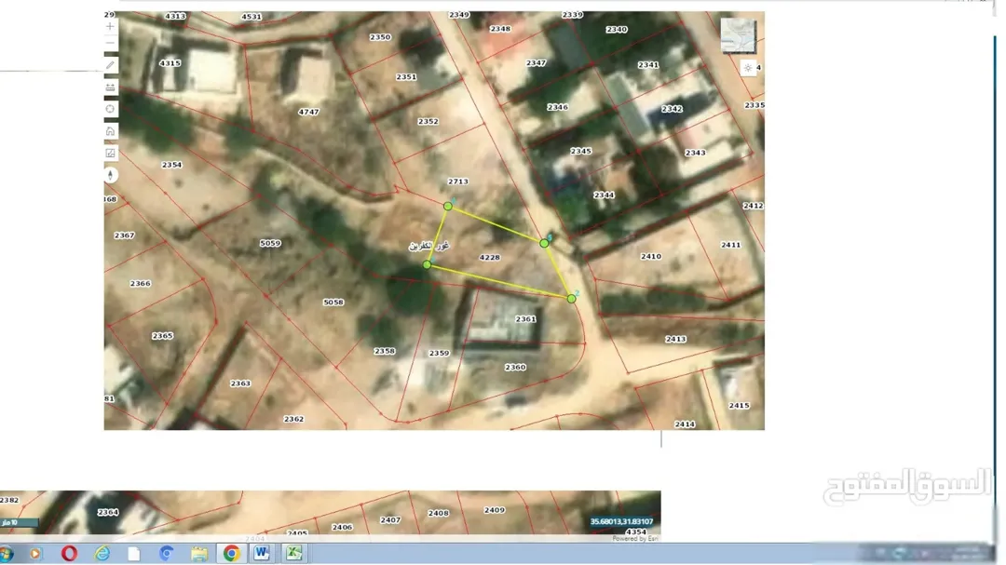1006x565 pixels.
Task: Click parcel label 2410
Action: tap(650, 256)
